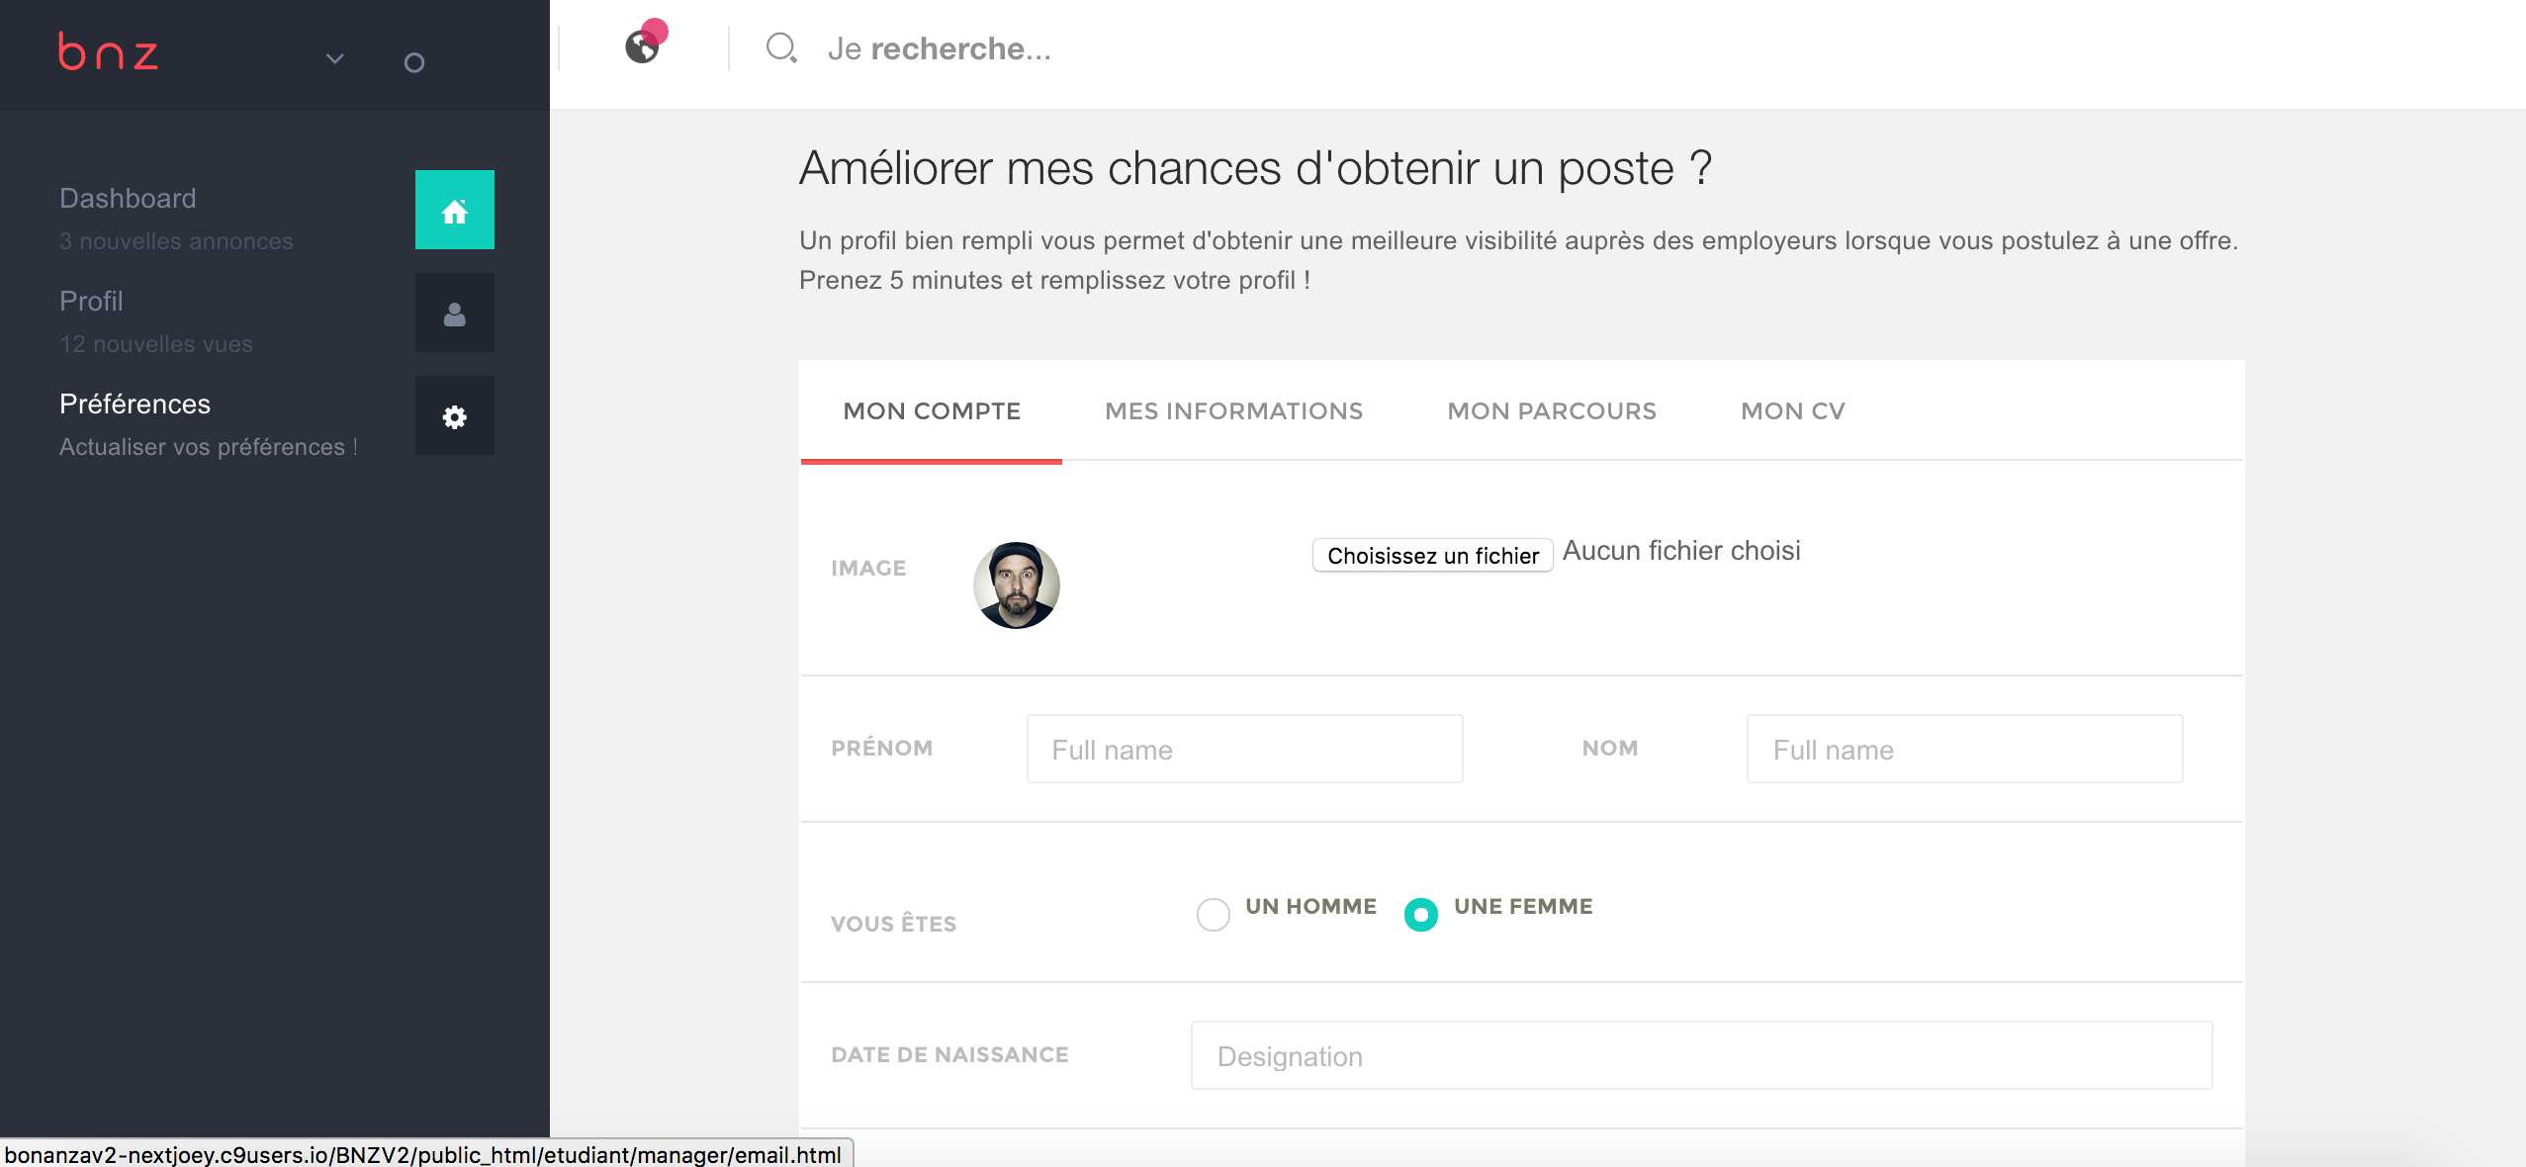Expand the chevron dropdown beside bnz logo
Image resolution: width=2526 pixels, height=1167 pixels.
[335, 59]
